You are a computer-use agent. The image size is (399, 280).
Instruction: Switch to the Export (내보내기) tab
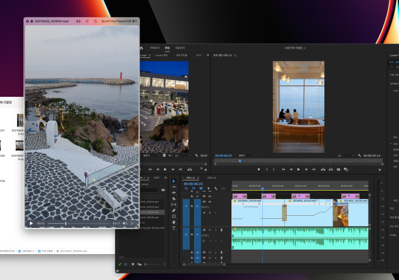(x=180, y=48)
